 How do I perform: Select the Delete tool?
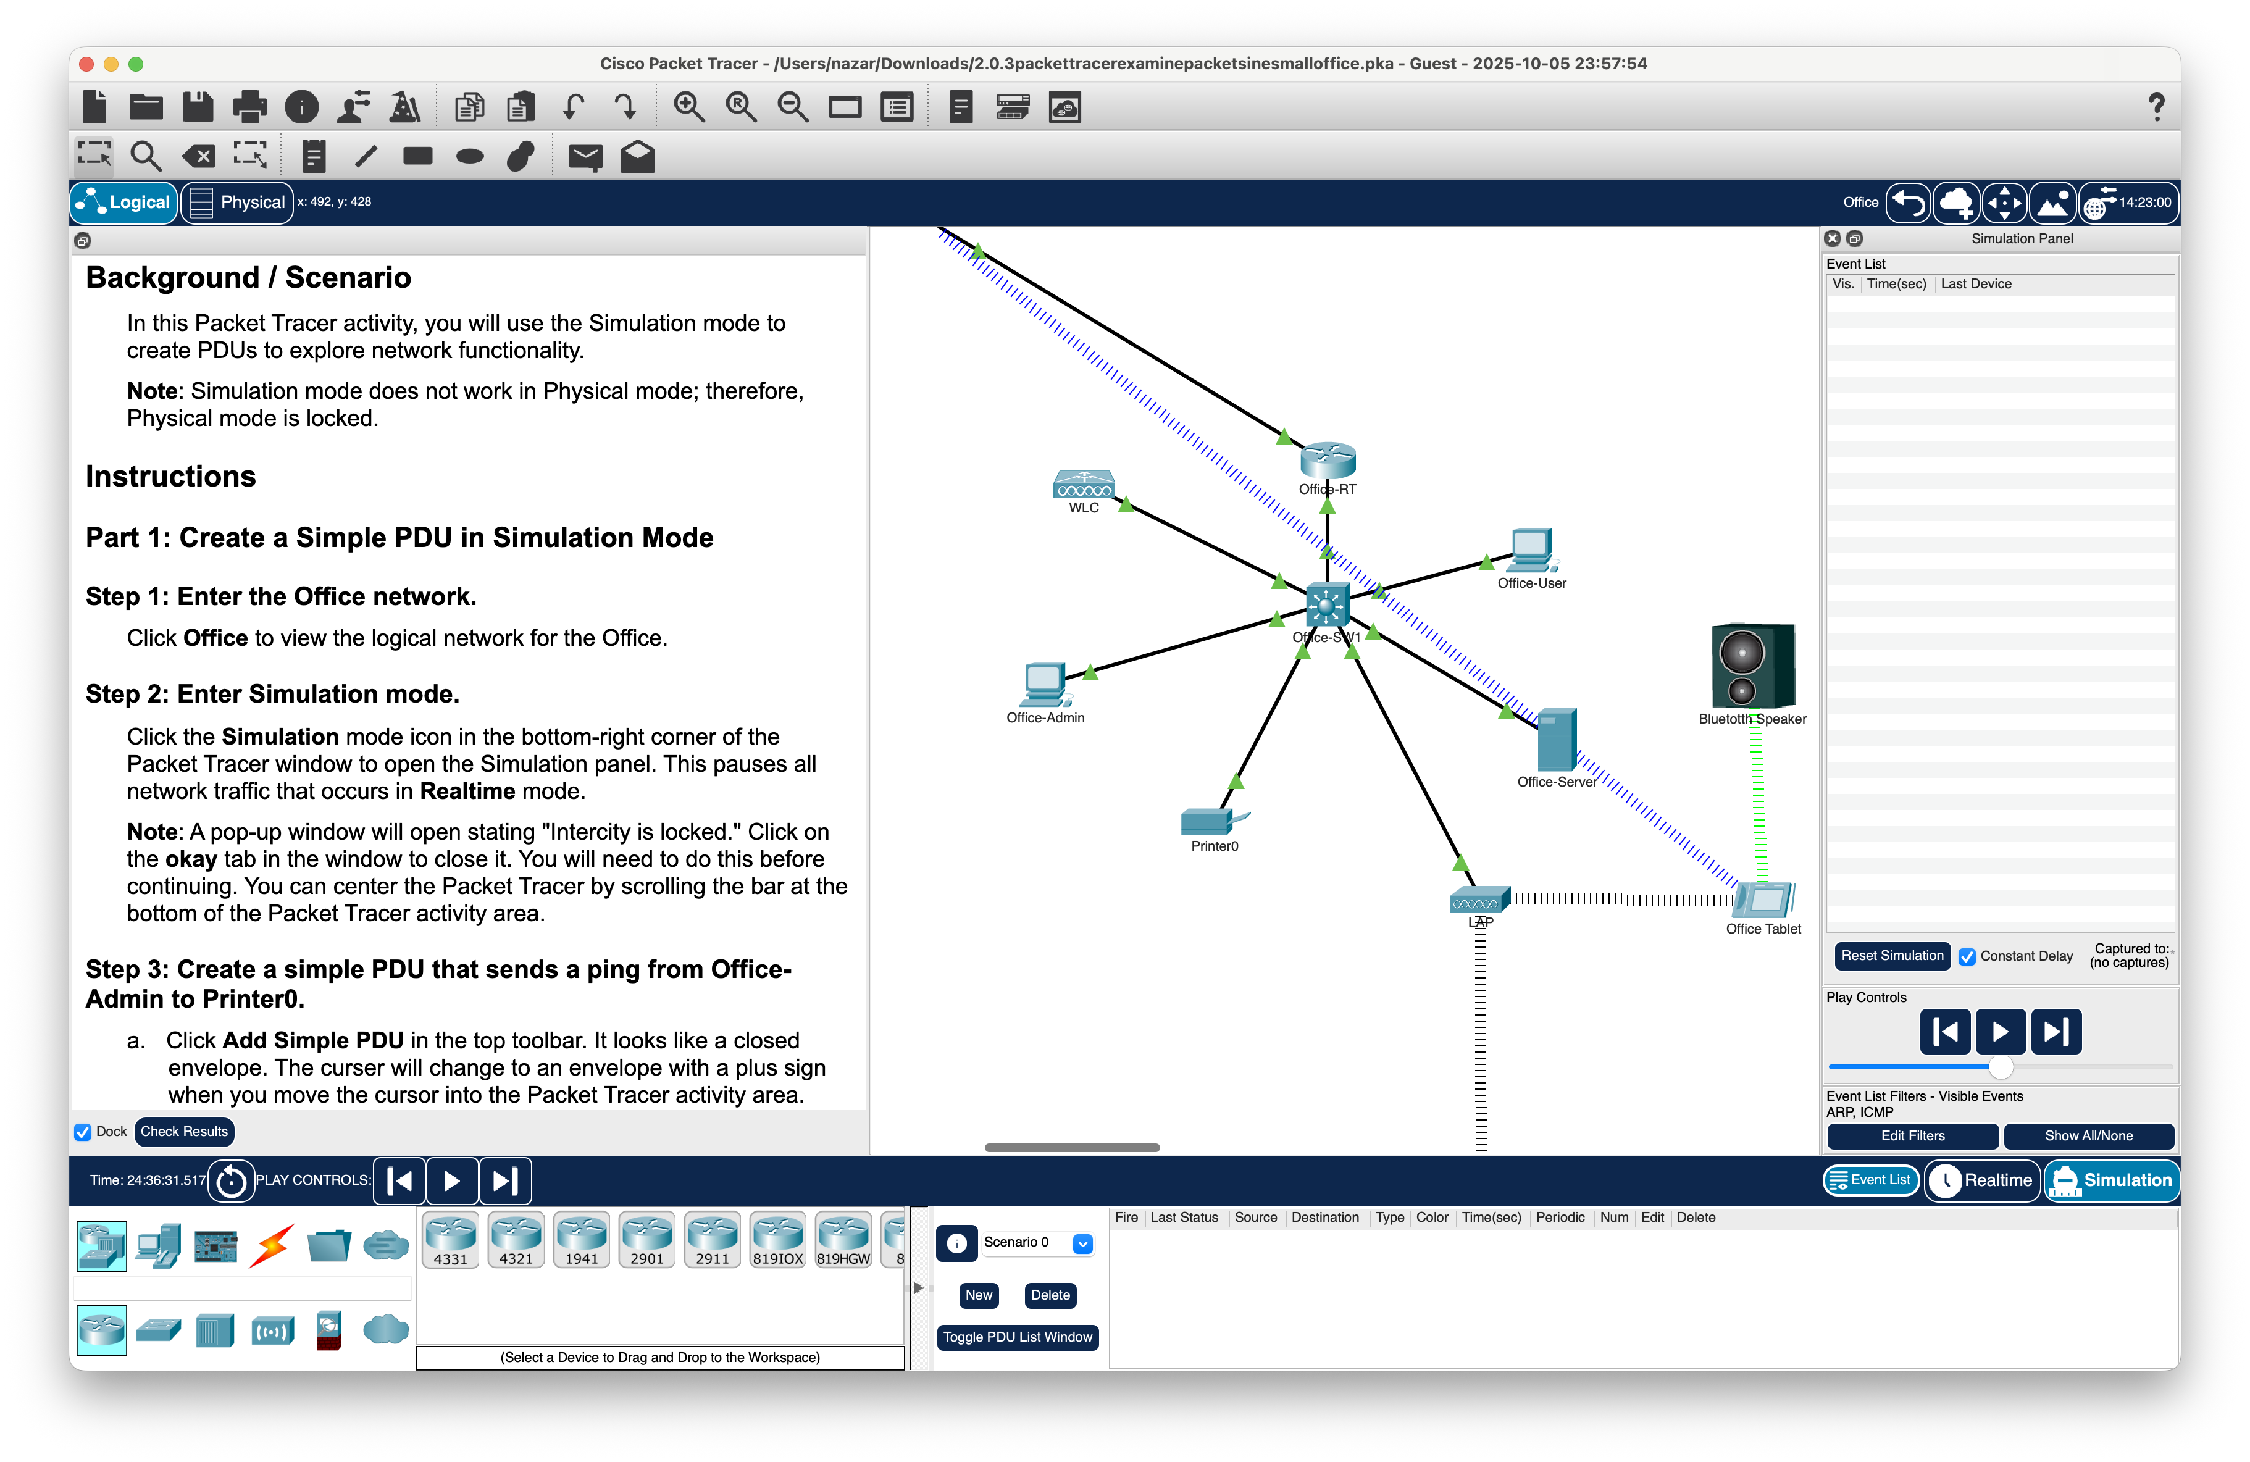(x=198, y=156)
